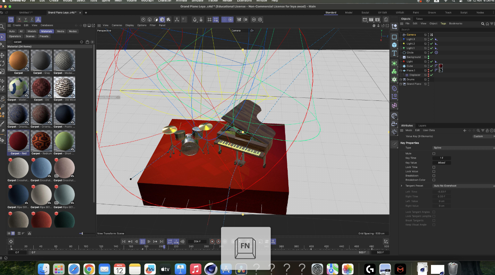Viewport: 495px width, 275px height.
Task: Enable the Lock Time checkbox
Action: (x=434, y=167)
